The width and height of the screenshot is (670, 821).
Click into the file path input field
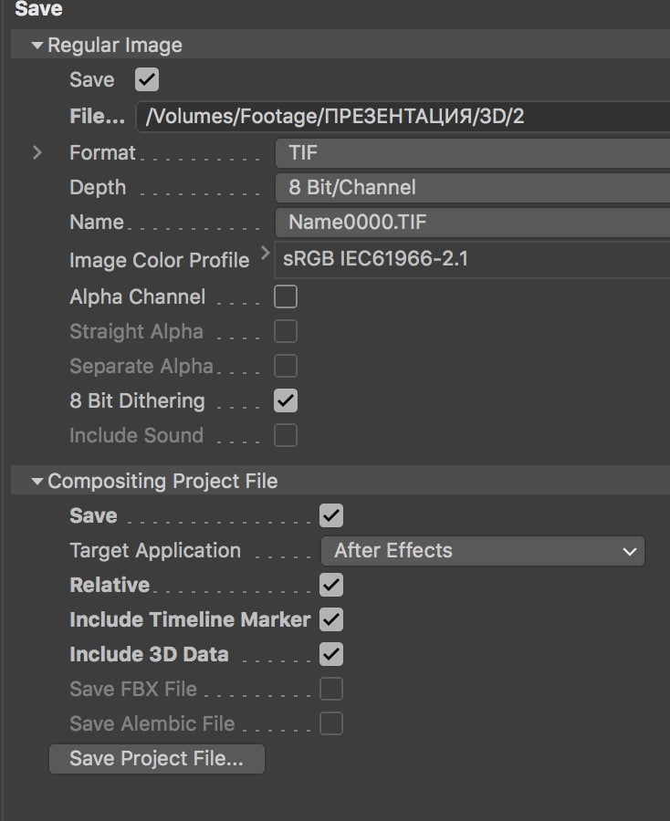pyautogui.click(x=403, y=116)
